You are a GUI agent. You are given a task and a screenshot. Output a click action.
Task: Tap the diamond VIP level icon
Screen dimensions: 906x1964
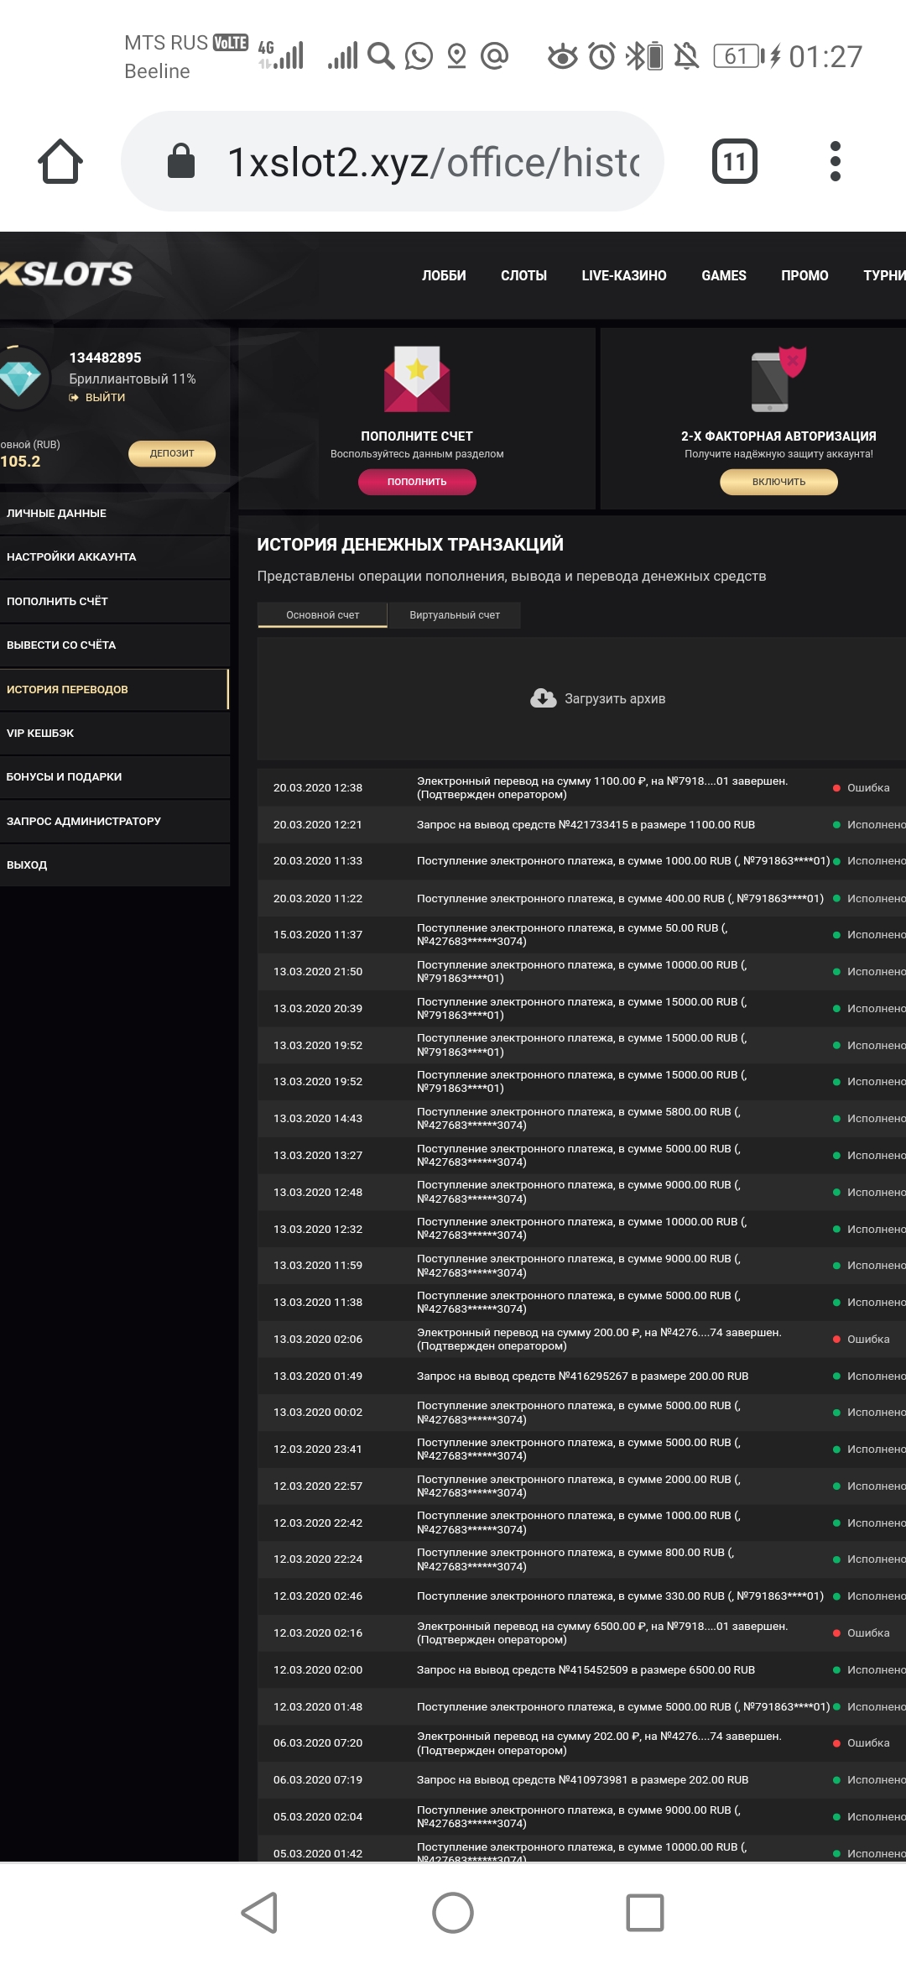20,379
